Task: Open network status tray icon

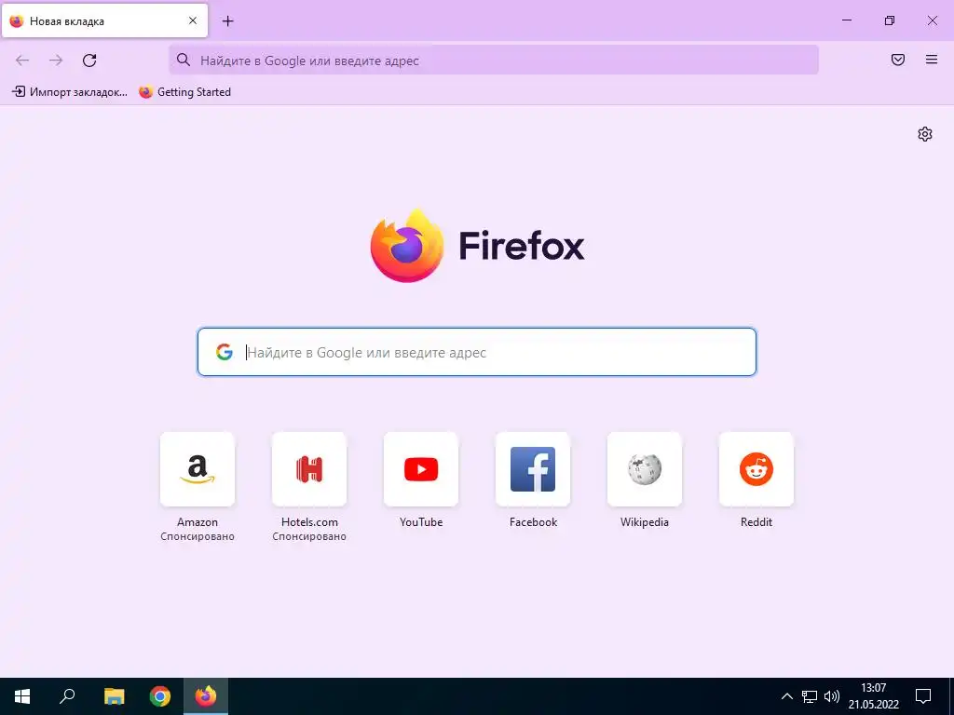Action: (810, 696)
